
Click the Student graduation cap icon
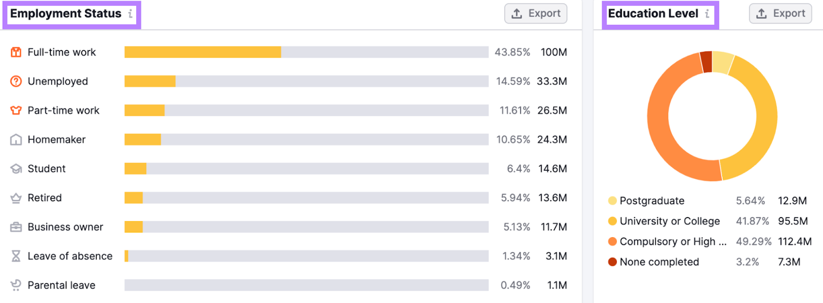click(x=16, y=169)
